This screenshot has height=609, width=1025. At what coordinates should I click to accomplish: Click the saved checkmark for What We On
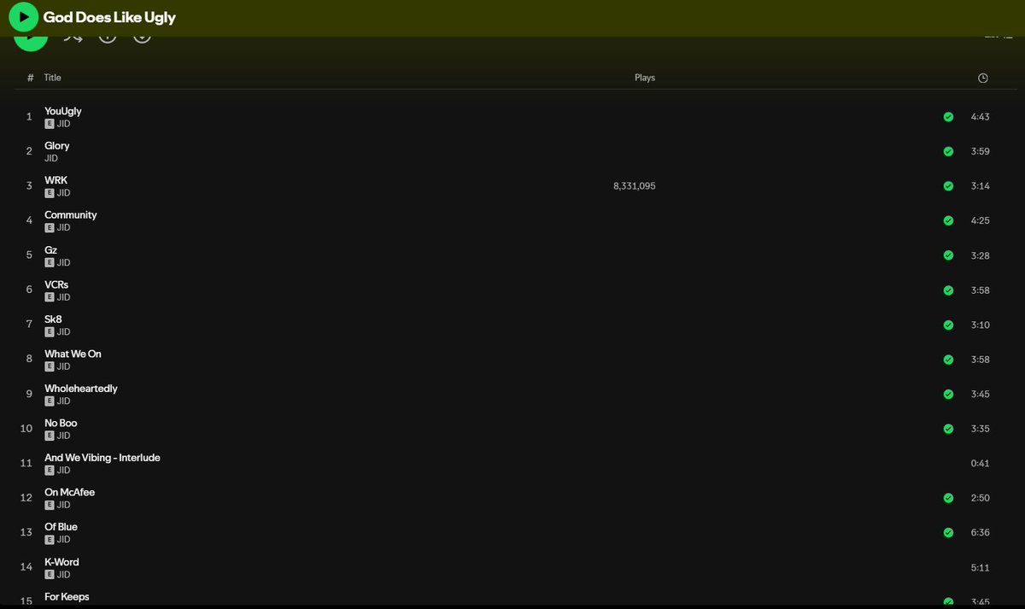[x=948, y=360]
